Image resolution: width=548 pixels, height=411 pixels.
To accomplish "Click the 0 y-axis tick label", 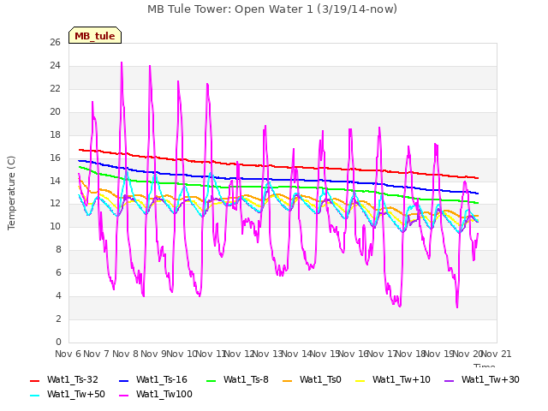I will [x=58, y=342].
